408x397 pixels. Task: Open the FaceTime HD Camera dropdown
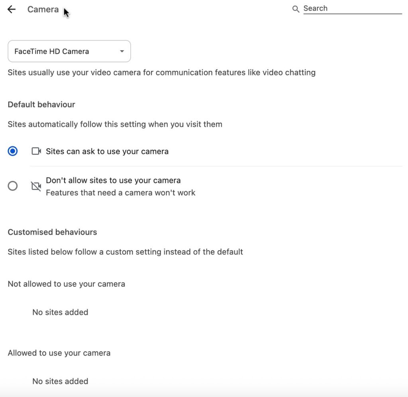[69, 51]
